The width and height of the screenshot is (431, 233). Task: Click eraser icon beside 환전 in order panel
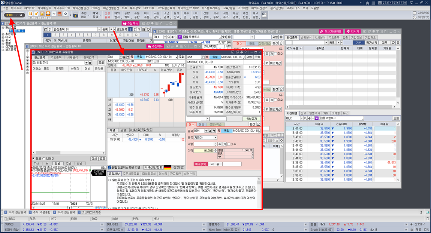[x=259, y=124]
